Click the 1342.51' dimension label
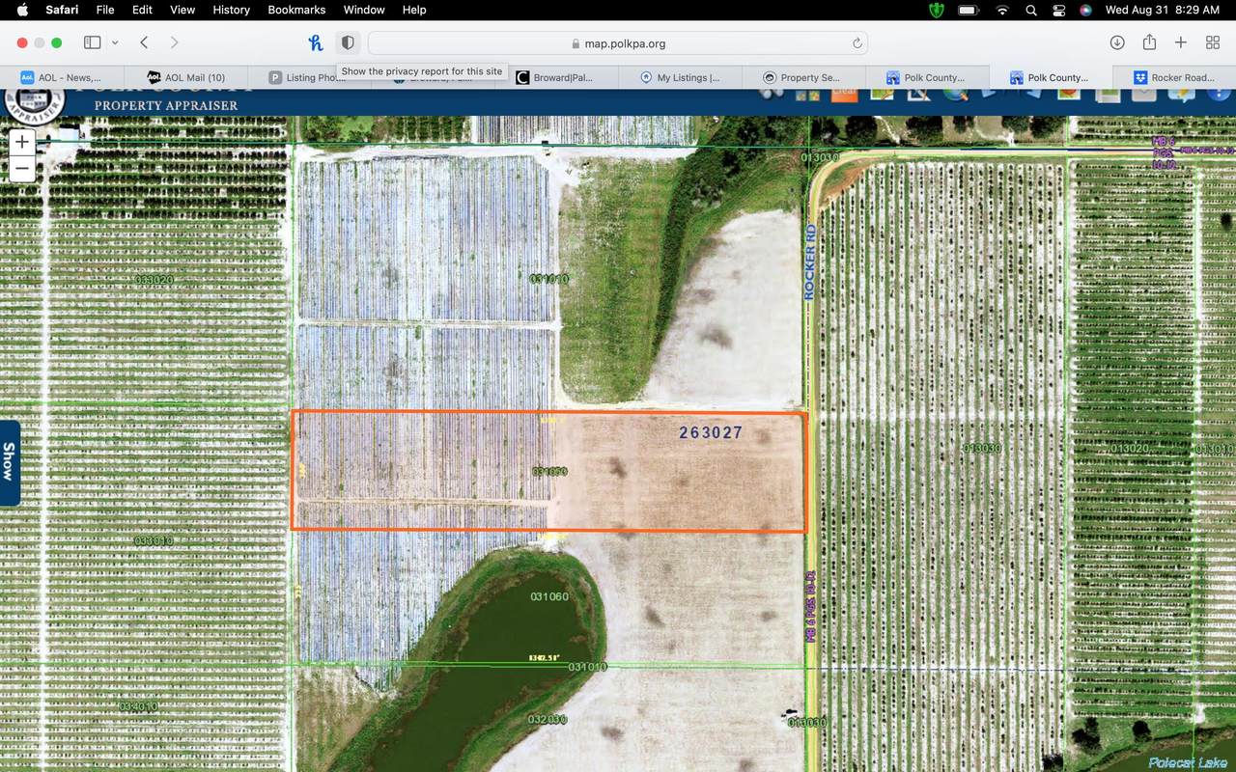Screen dimensions: 1236x772 pyautogui.click(x=545, y=658)
